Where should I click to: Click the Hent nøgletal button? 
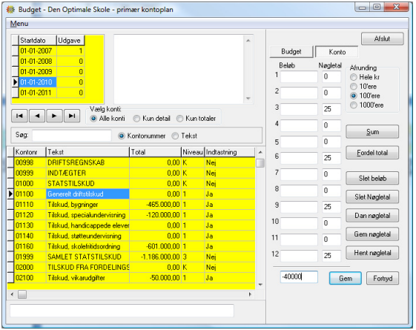tap(372, 253)
